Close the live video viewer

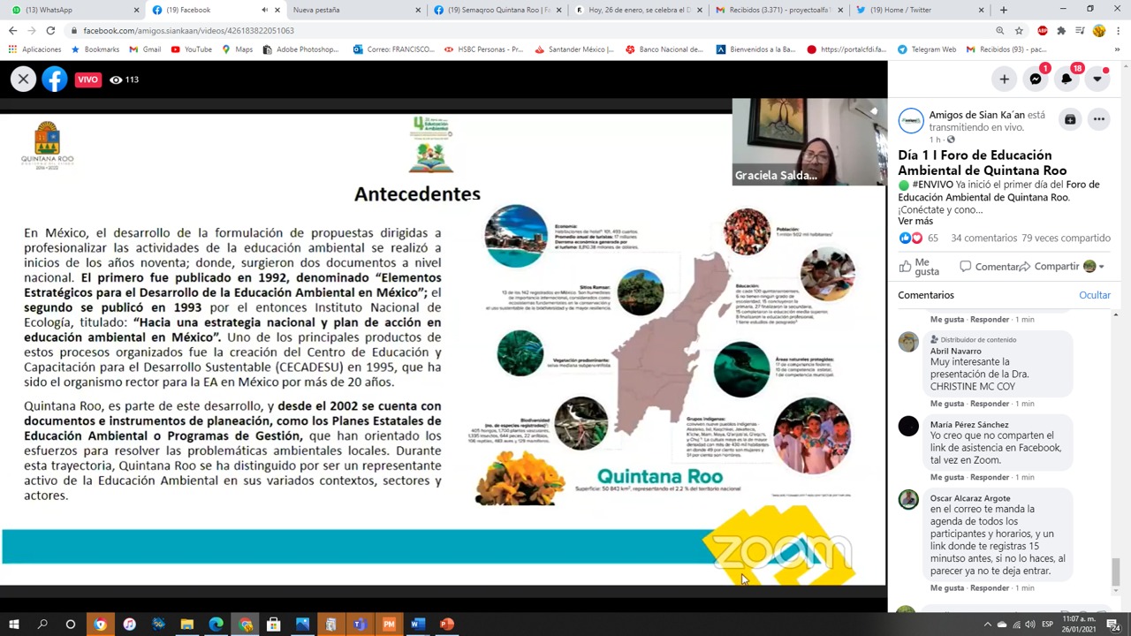click(x=23, y=79)
